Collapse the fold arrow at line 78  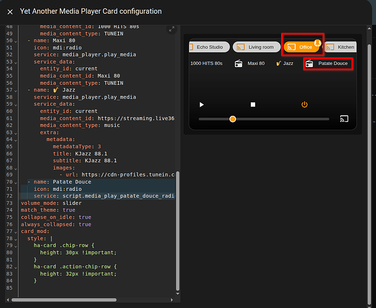click(15, 239)
